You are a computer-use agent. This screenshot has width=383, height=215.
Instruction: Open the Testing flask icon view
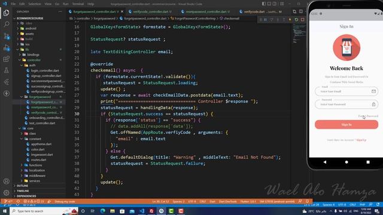[7, 70]
